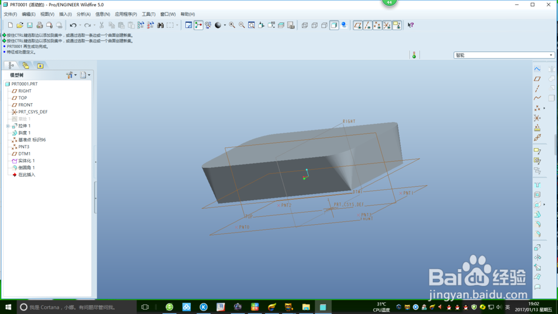Open the 工具(T) menu

coord(149,15)
